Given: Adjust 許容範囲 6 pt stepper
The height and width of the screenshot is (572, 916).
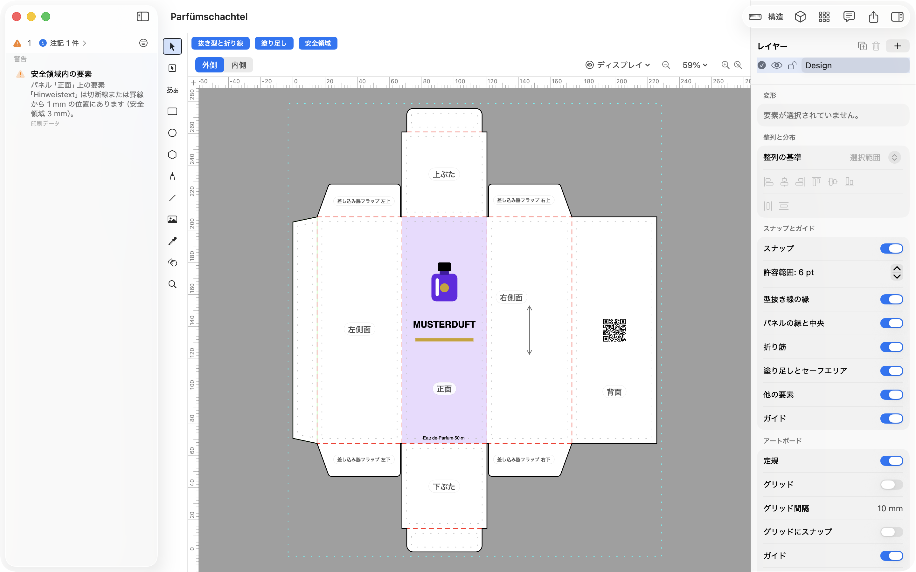Looking at the screenshot, I should [x=897, y=272].
